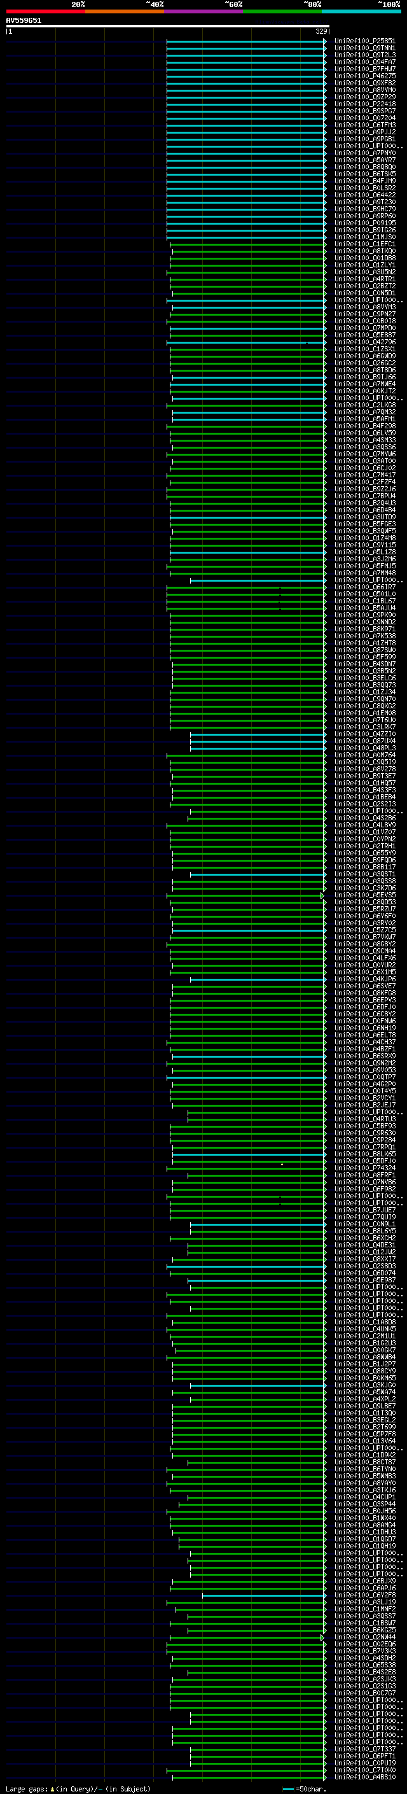Viewport: 407px width, 1794px height.
Task: Select hit label UniRef100_A5L1Z8
Action: [364, 552]
